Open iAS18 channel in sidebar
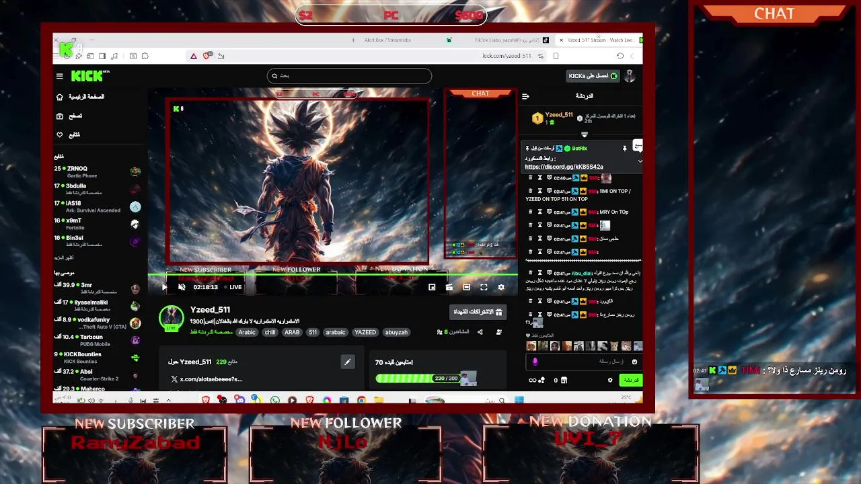Screen dimensions: 861x484 pos(98,206)
